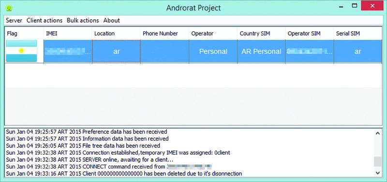Click the log scrollbar up arrow
387x182 pixels.
click(x=378, y=133)
